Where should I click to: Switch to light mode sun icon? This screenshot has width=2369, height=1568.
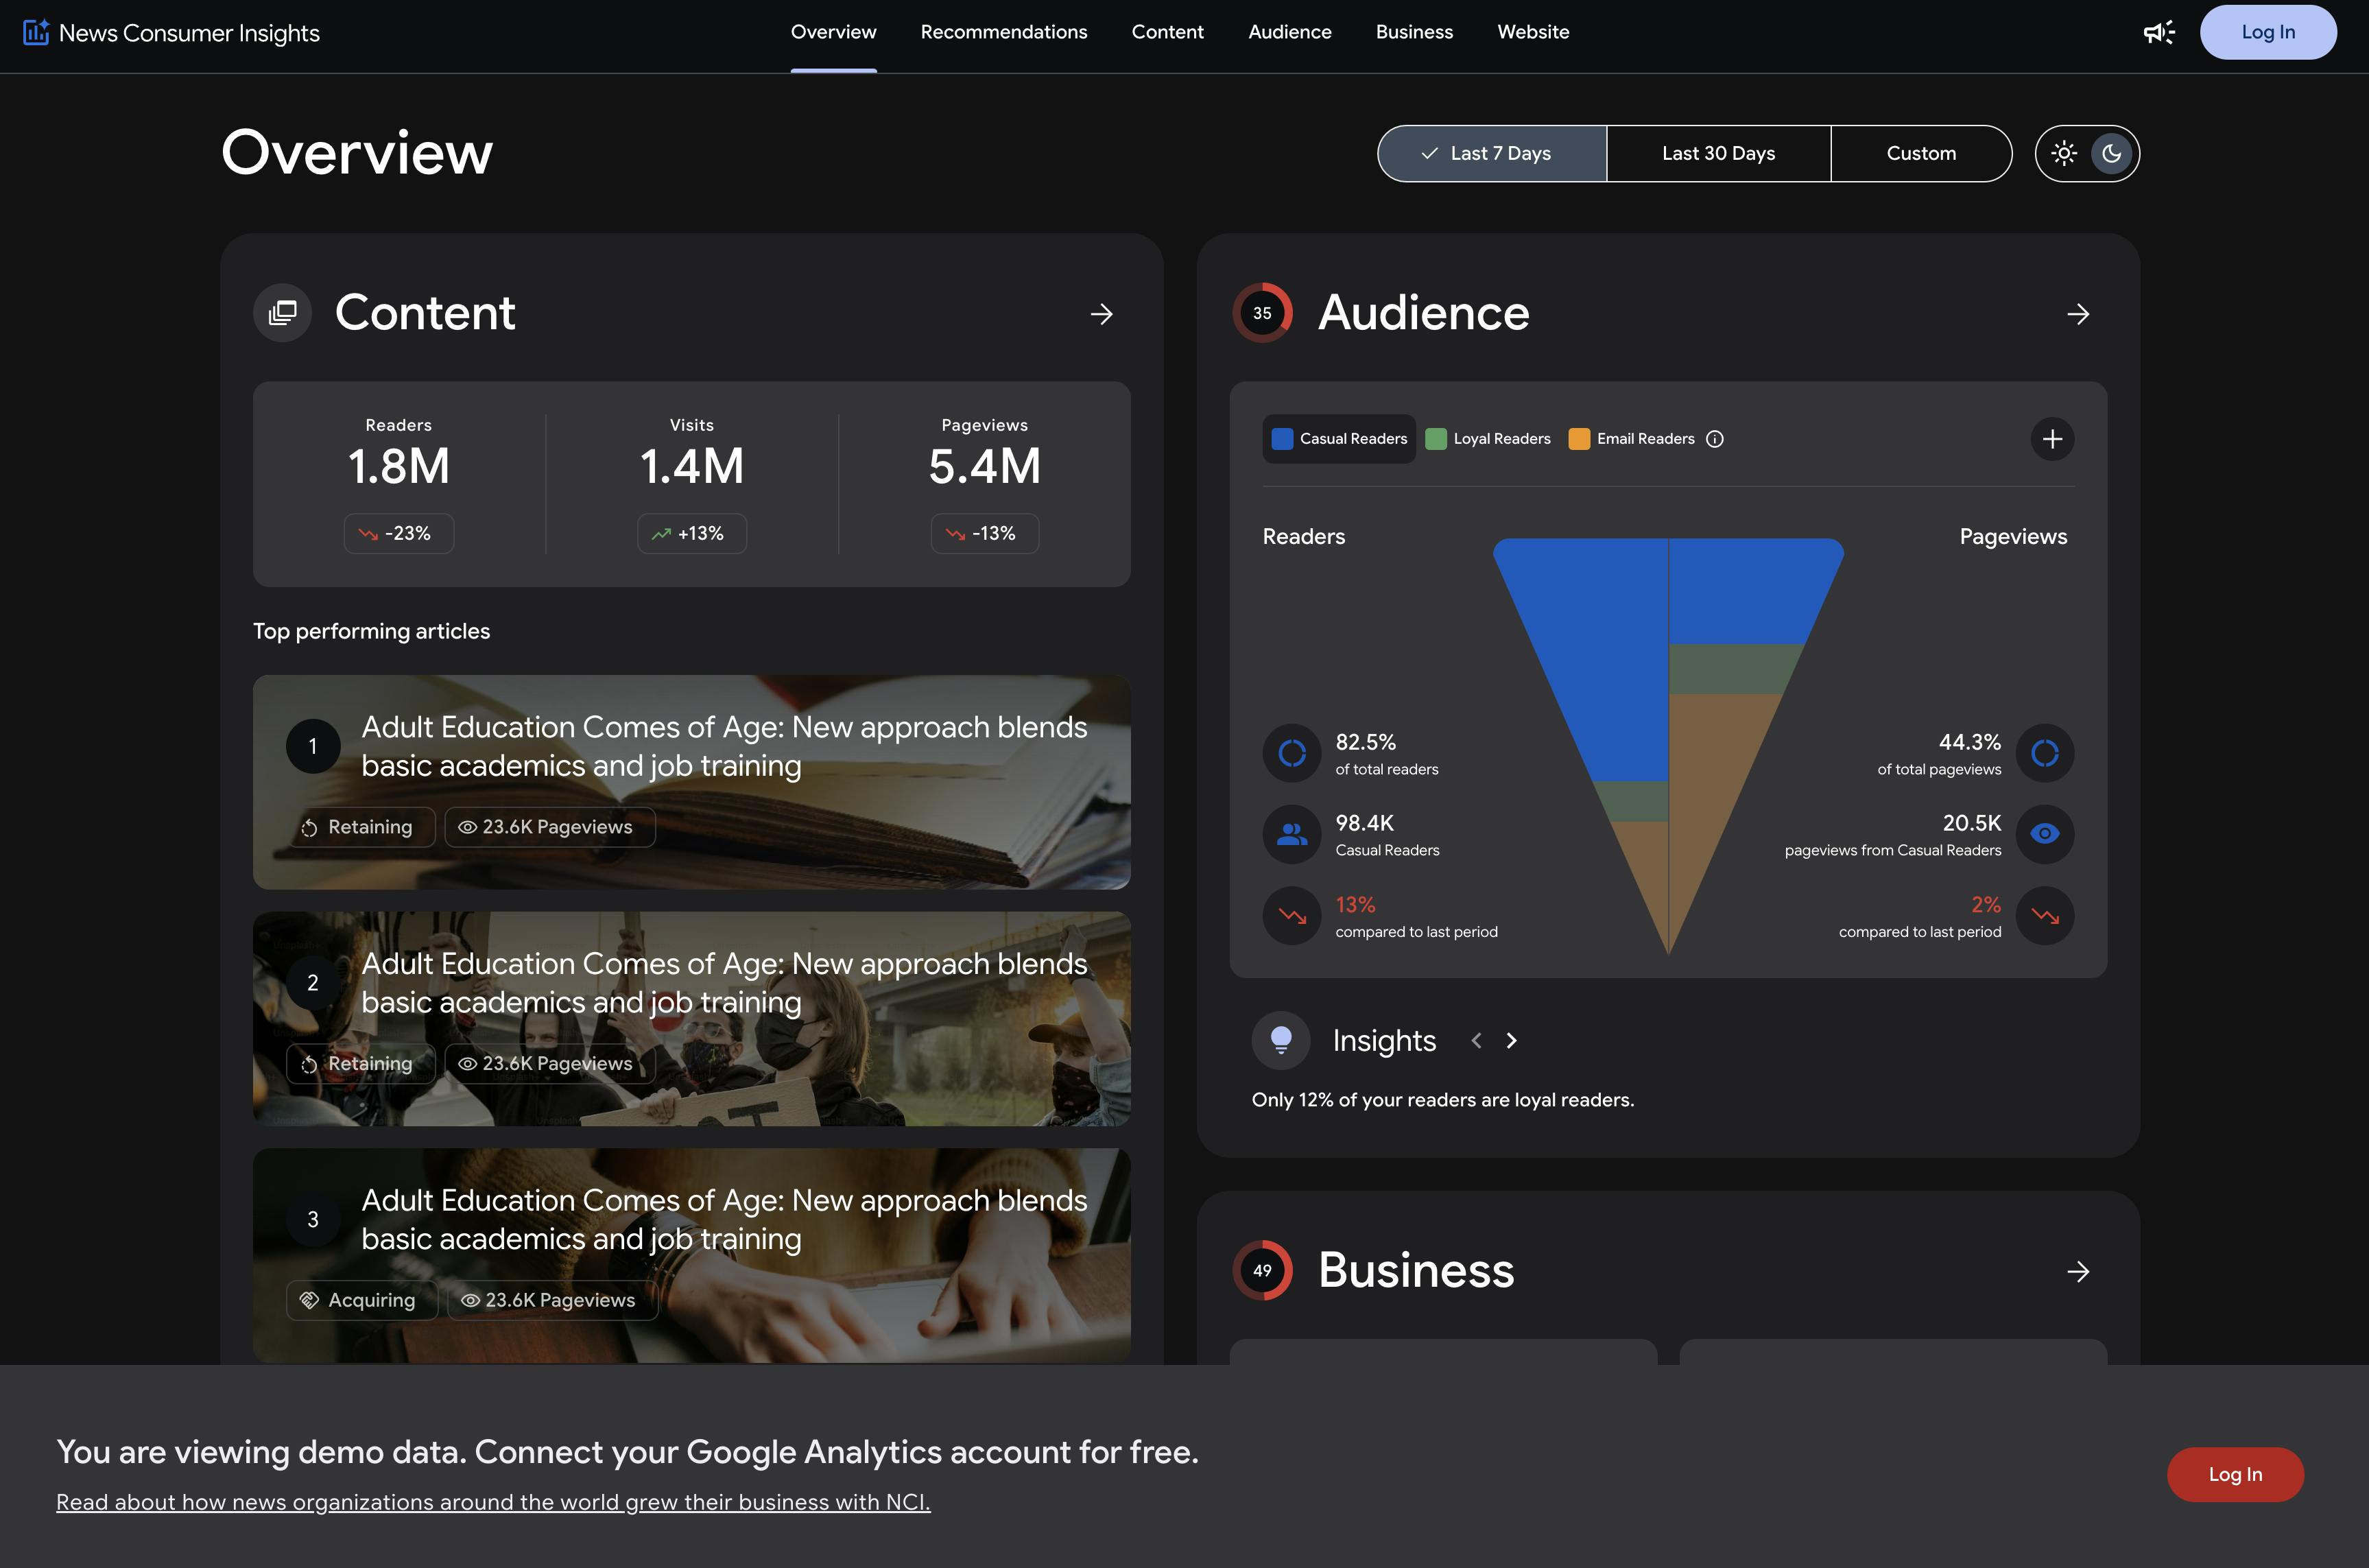click(2064, 153)
